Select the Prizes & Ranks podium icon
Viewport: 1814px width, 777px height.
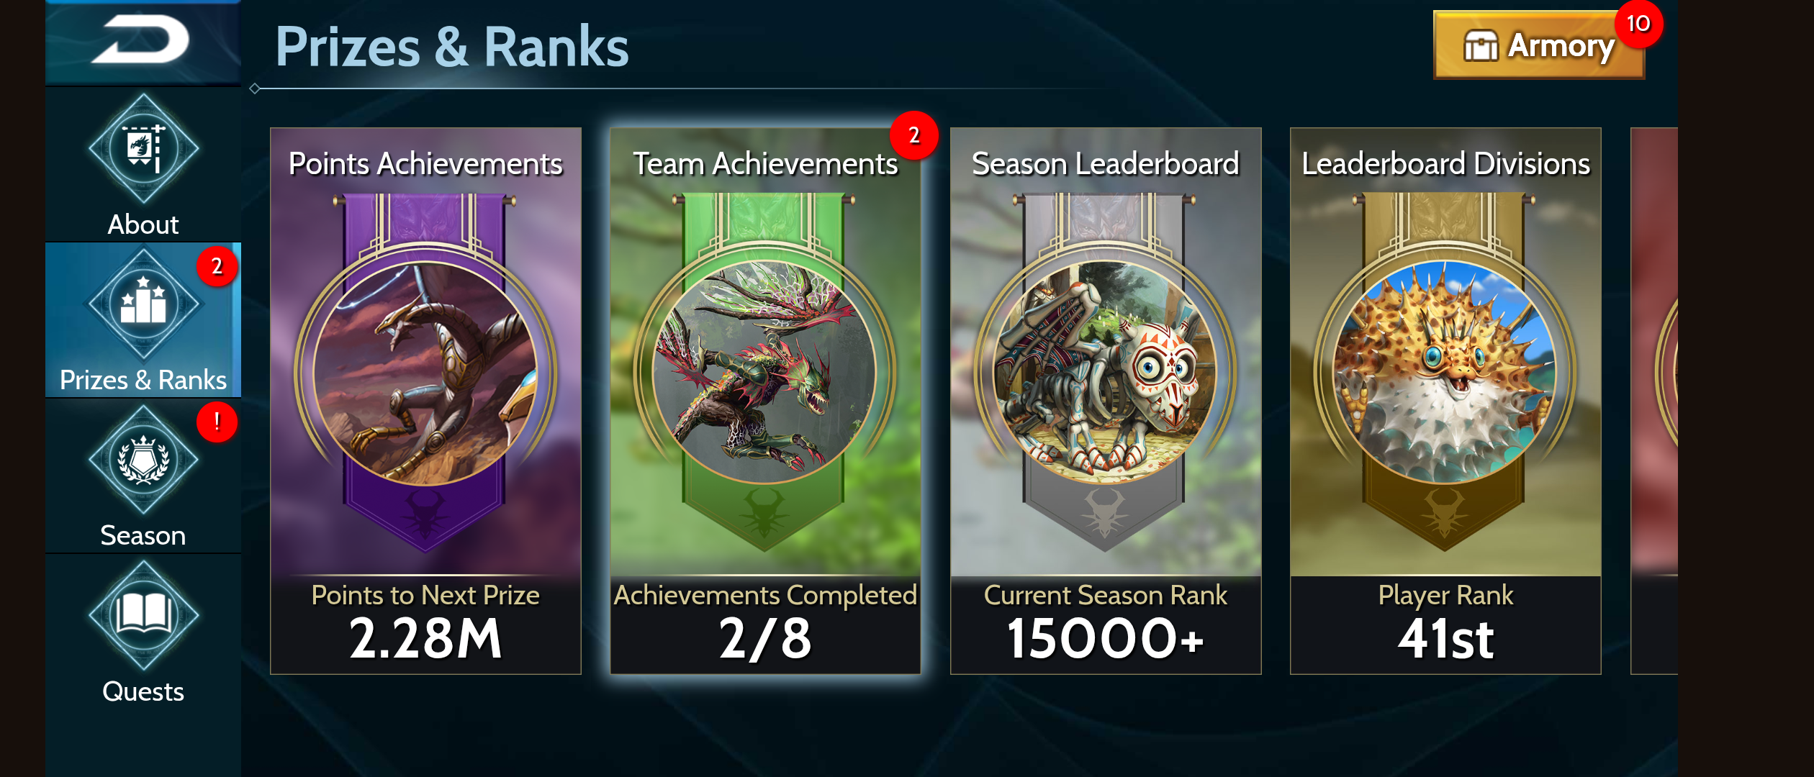(x=143, y=303)
